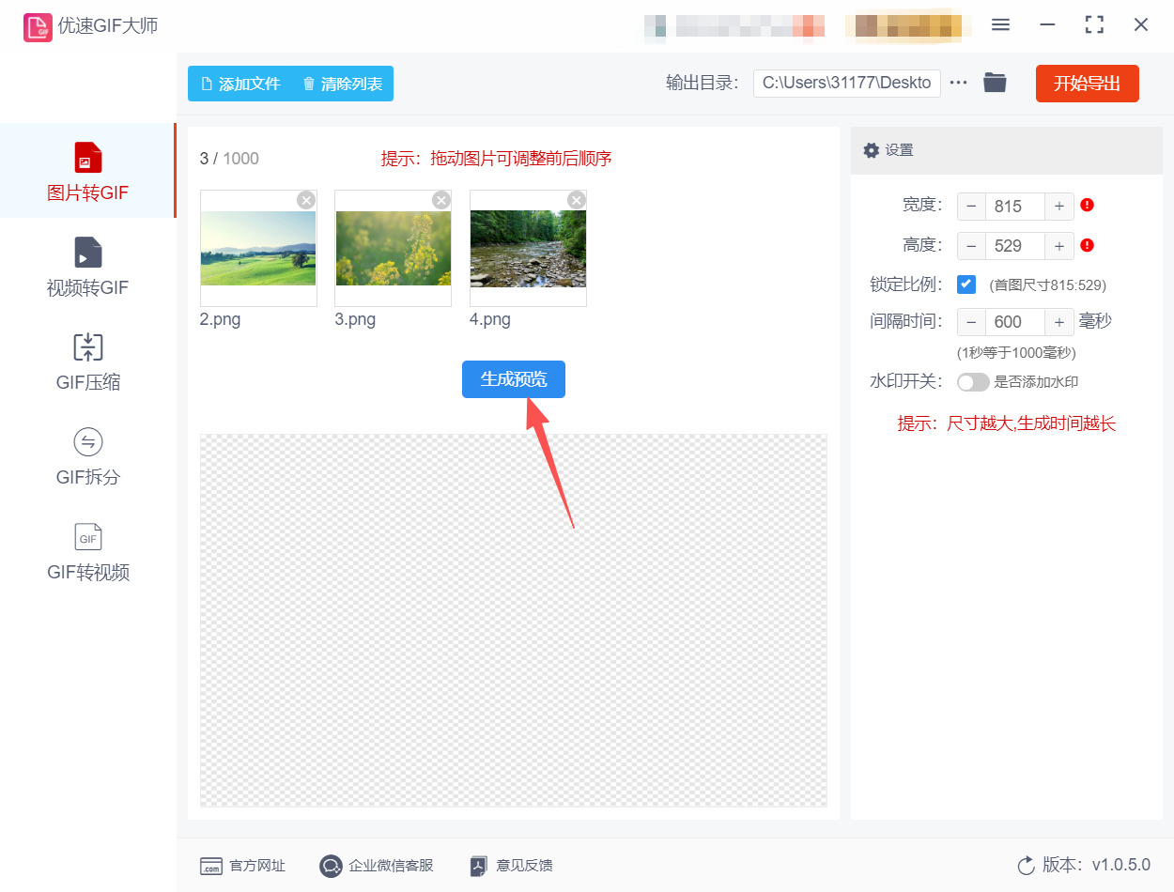1174x892 pixels.
Task: Maximize the application window
Action: pyautogui.click(x=1094, y=25)
